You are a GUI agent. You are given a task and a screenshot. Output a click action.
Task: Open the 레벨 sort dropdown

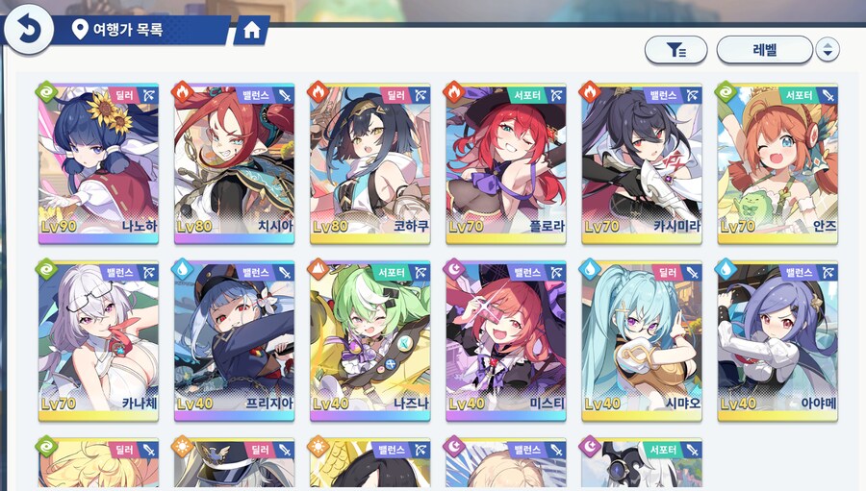764,50
